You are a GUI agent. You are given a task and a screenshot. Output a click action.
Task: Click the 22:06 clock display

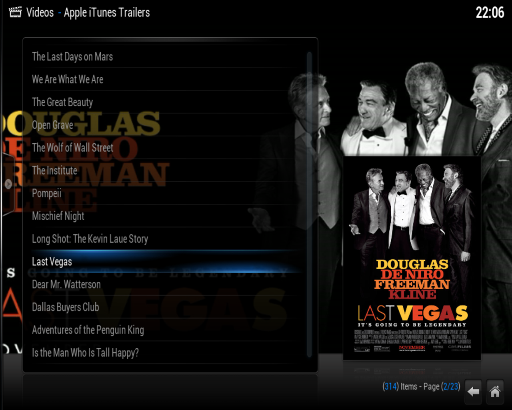tap(490, 12)
